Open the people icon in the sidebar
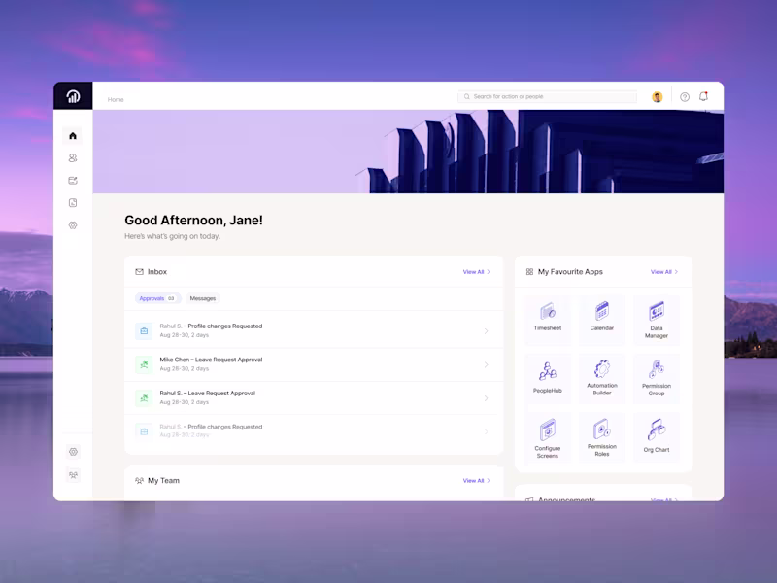Viewport: 777px width, 583px height. (73, 157)
